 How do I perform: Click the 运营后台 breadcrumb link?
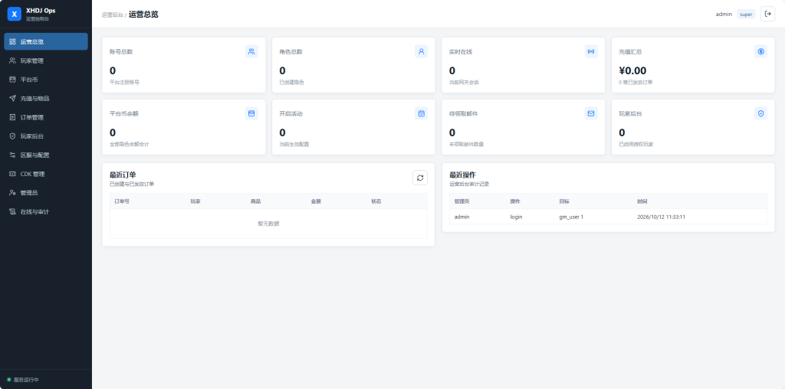112,15
